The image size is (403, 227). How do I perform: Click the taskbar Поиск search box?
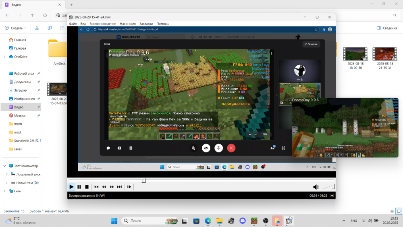click(x=150, y=221)
